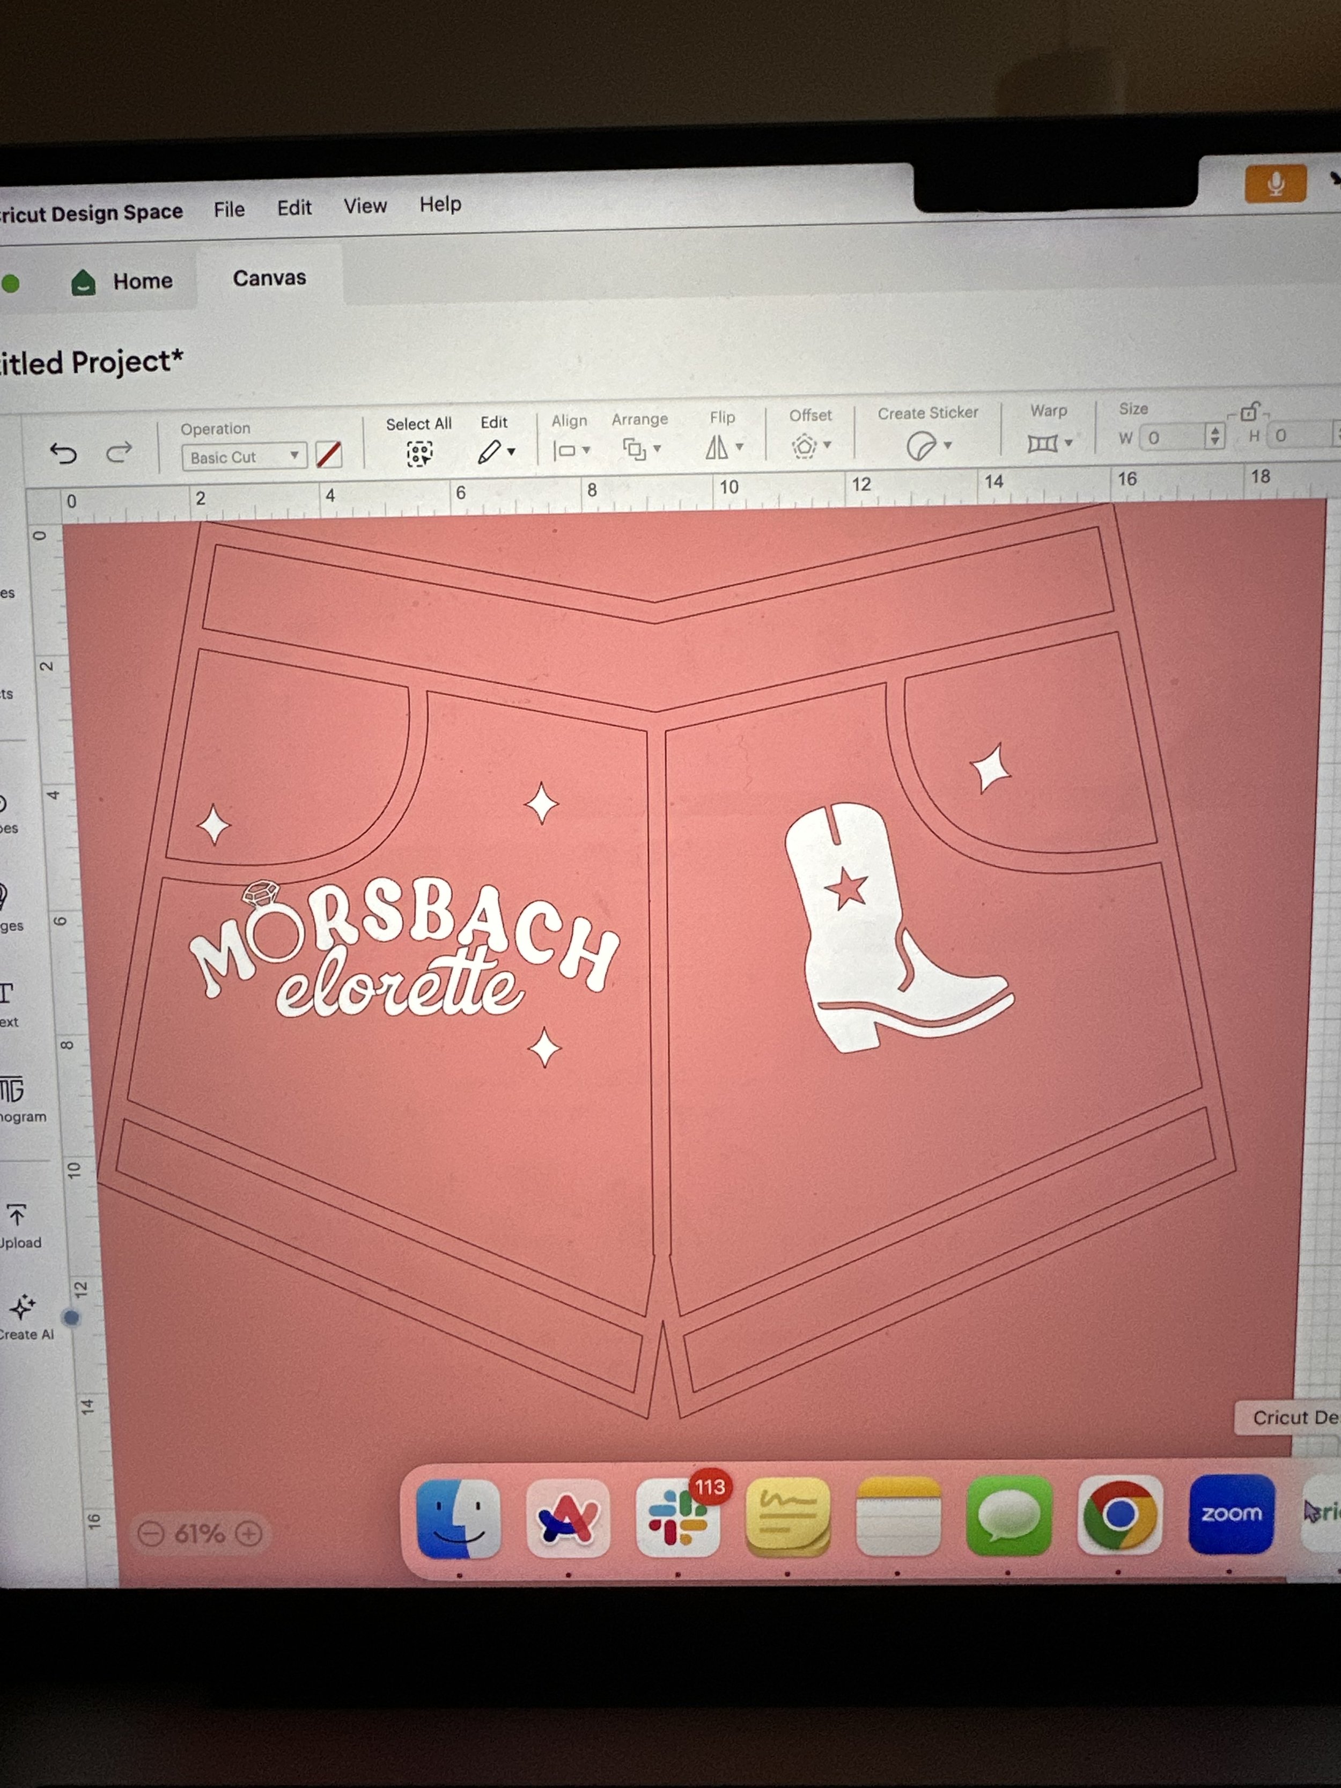Click the Undo arrow icon

pos(63,453)
